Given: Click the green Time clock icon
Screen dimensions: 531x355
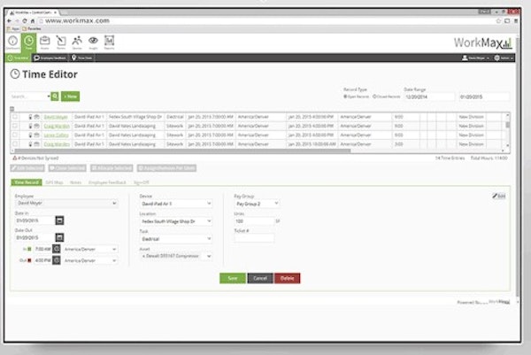Looking at the screenshot, I should [30, 41].
